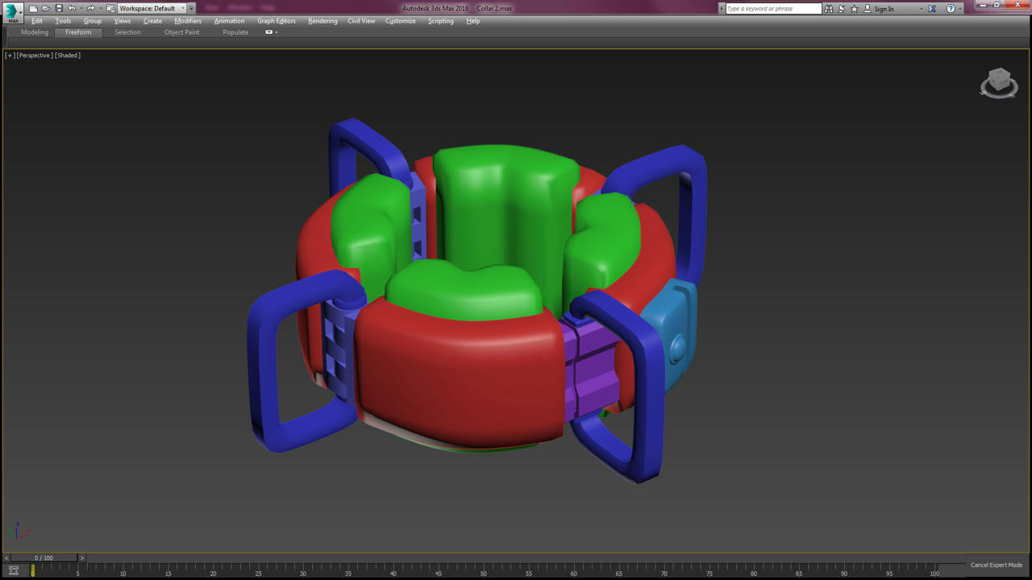Image resolution: width=1032 pixels, height=580 pixels.
Task: Click the time slider next frame arrow
Action: (x=81, y=557)
